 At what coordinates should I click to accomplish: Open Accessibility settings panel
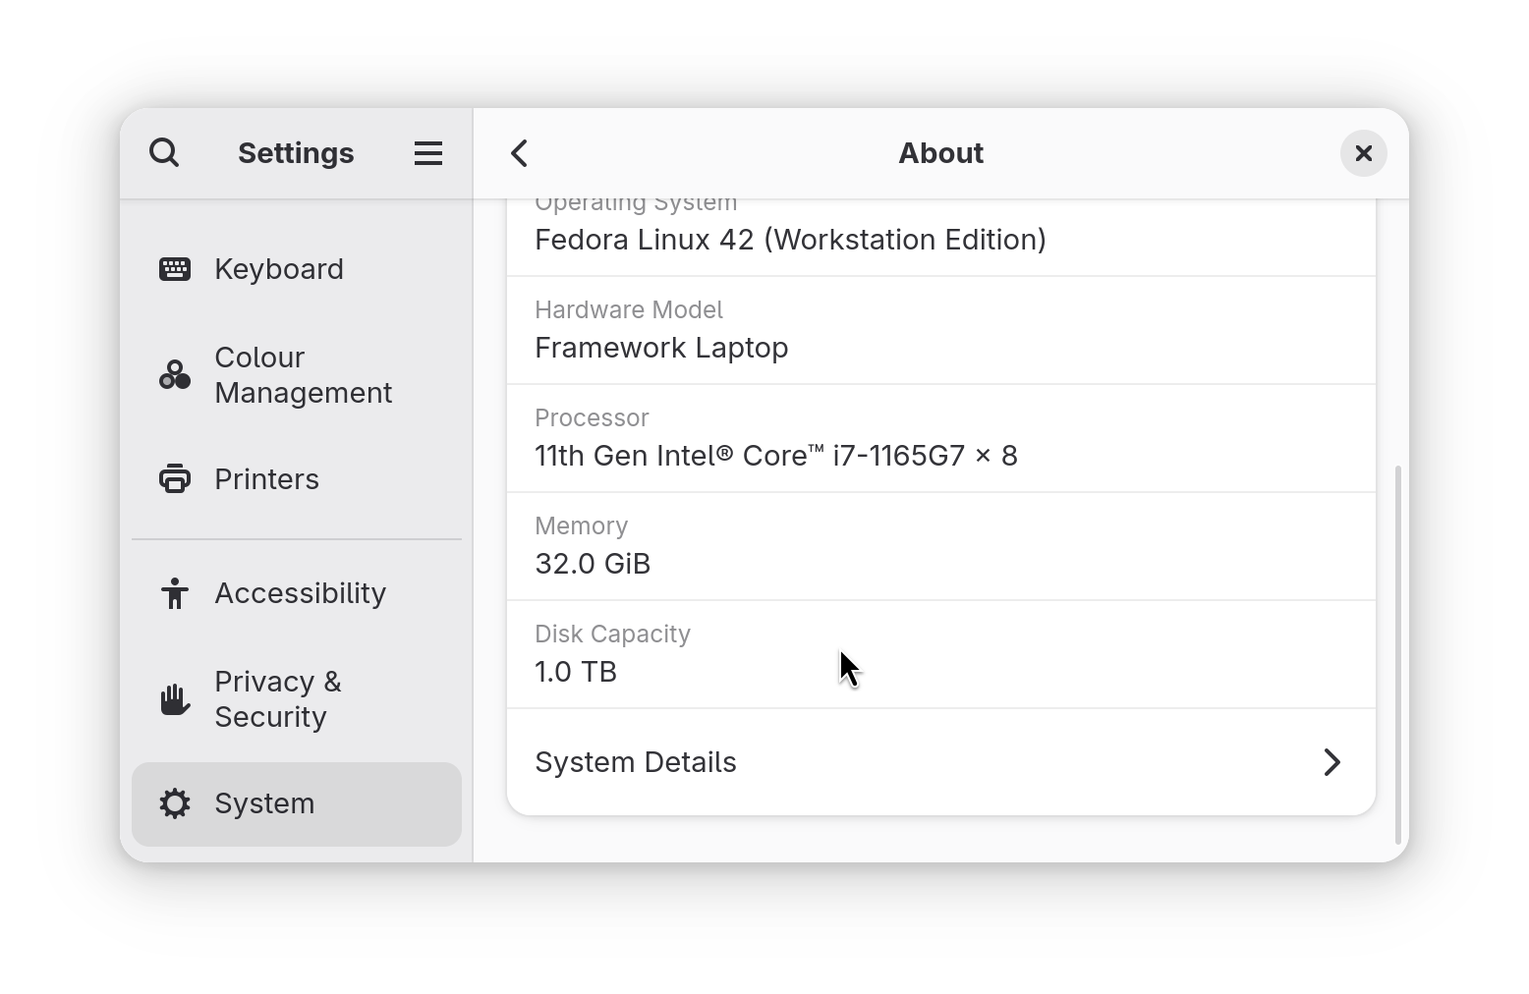[301, 593]
